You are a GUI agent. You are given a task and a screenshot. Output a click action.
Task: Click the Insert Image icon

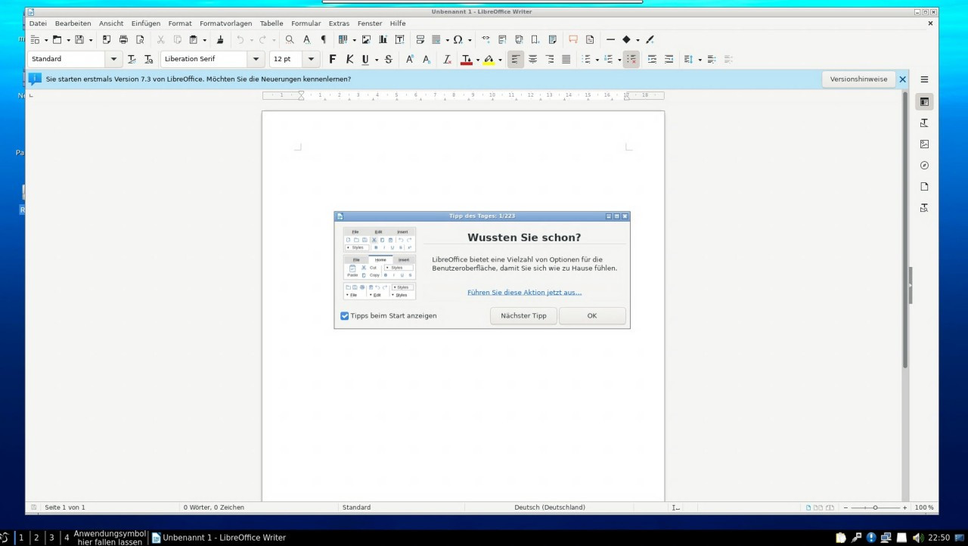click(366, 39)
